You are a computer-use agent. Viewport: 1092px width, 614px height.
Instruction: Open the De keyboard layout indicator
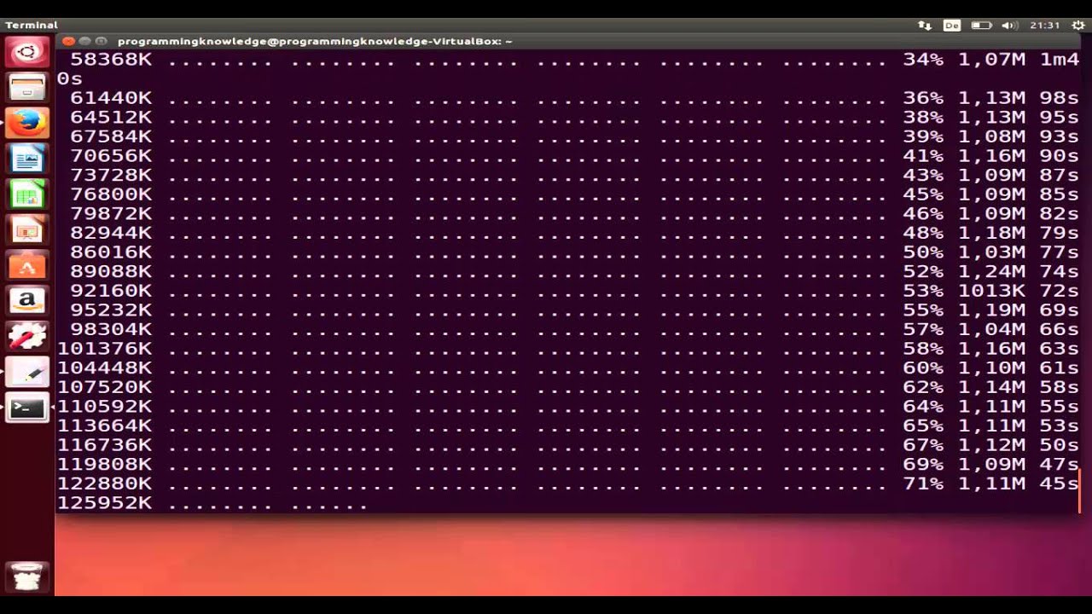point(952,26)
